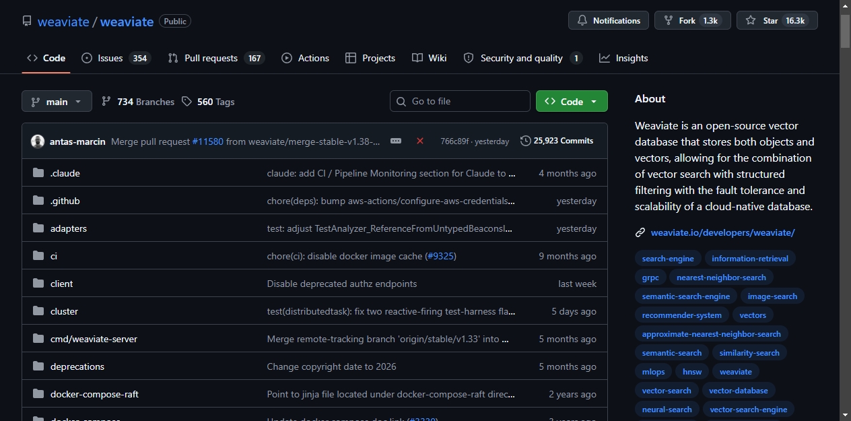Select the image-search topic tag

click(772, 296)
